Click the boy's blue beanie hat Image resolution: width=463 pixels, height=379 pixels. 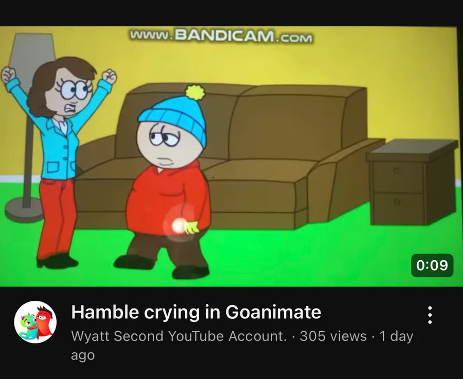[x=175, y=116]
